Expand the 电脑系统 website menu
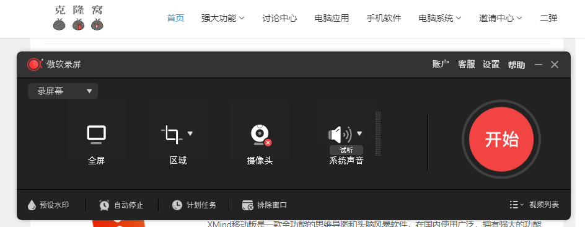 click(440, 18)
